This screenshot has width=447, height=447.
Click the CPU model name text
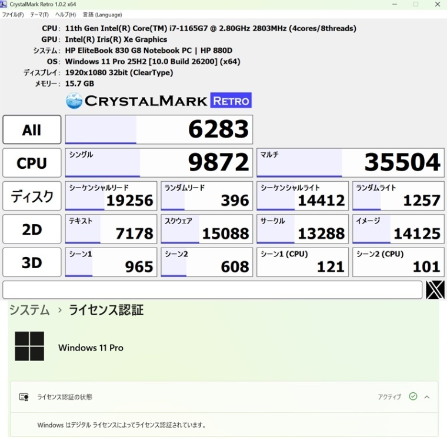(211, 28)
